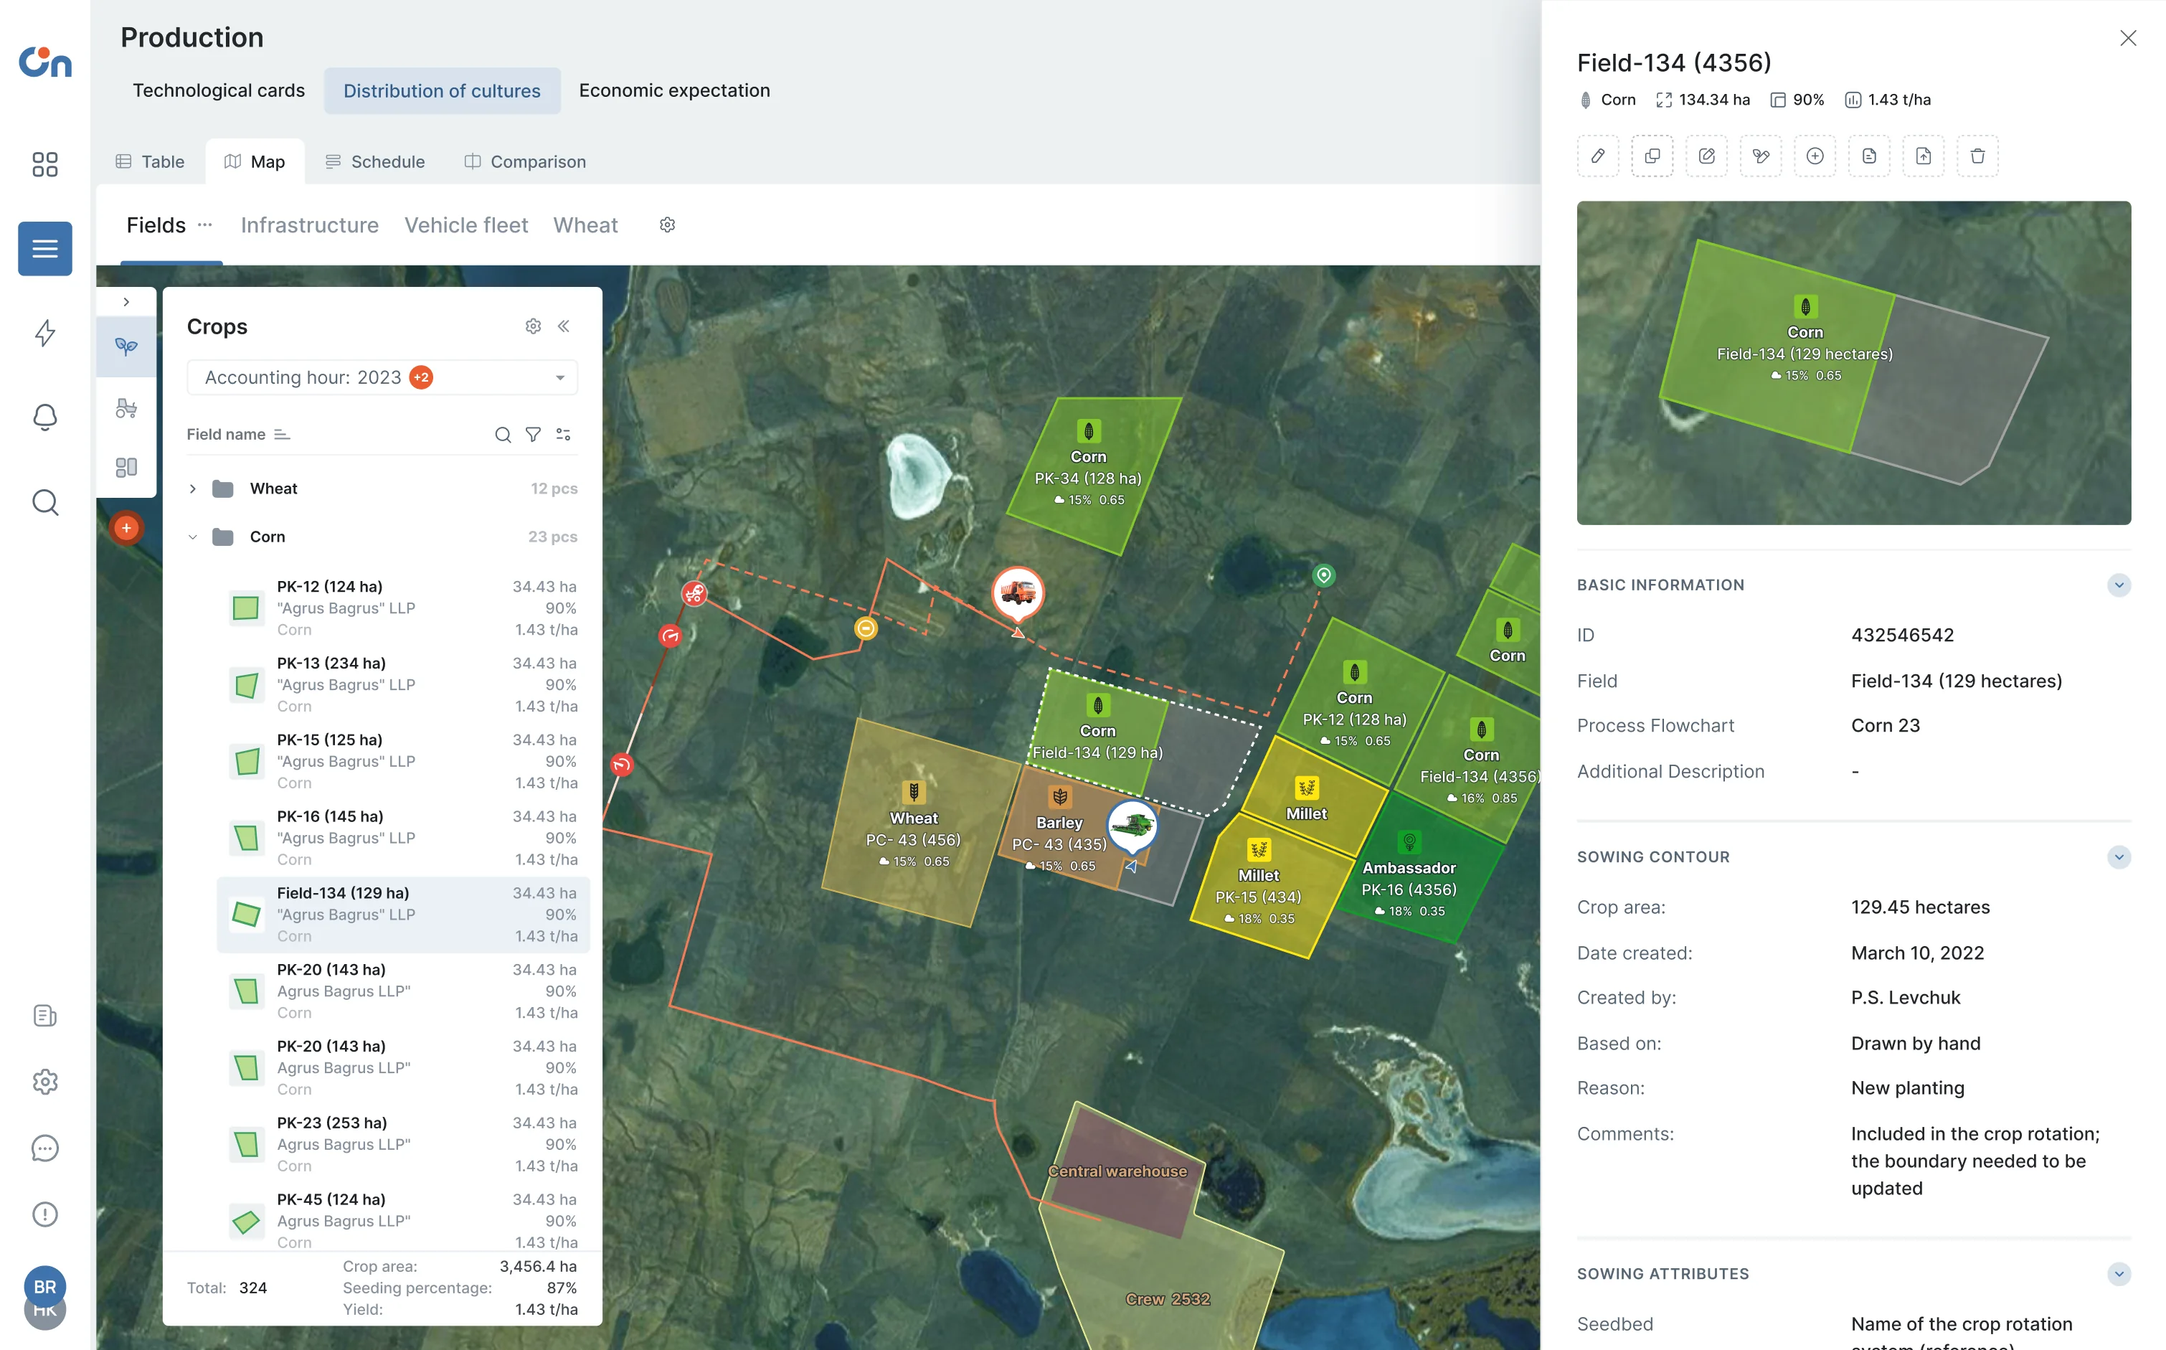The height and width of the screenshot is (1350, 2166).
Task: Select Distribution of cultures tab
Action: point(442,91)
